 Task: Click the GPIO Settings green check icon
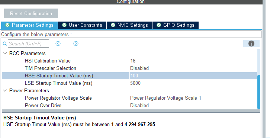click(x=159, y=25)
